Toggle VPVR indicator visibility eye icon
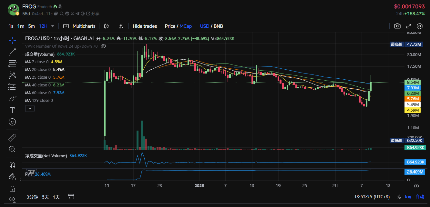The width and height of the screenshot is (430, 207). [103, 46]
